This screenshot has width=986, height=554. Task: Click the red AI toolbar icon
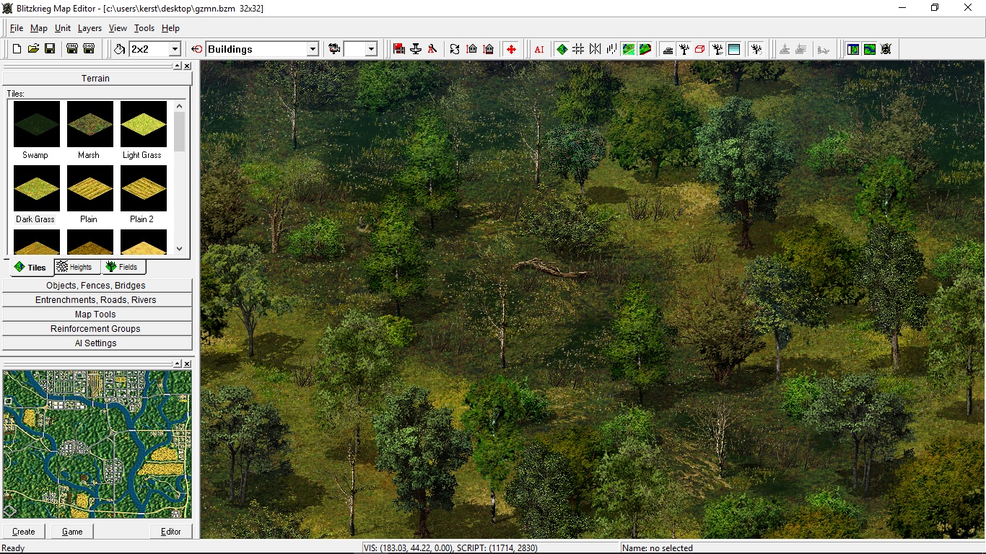tap(539, 49)
